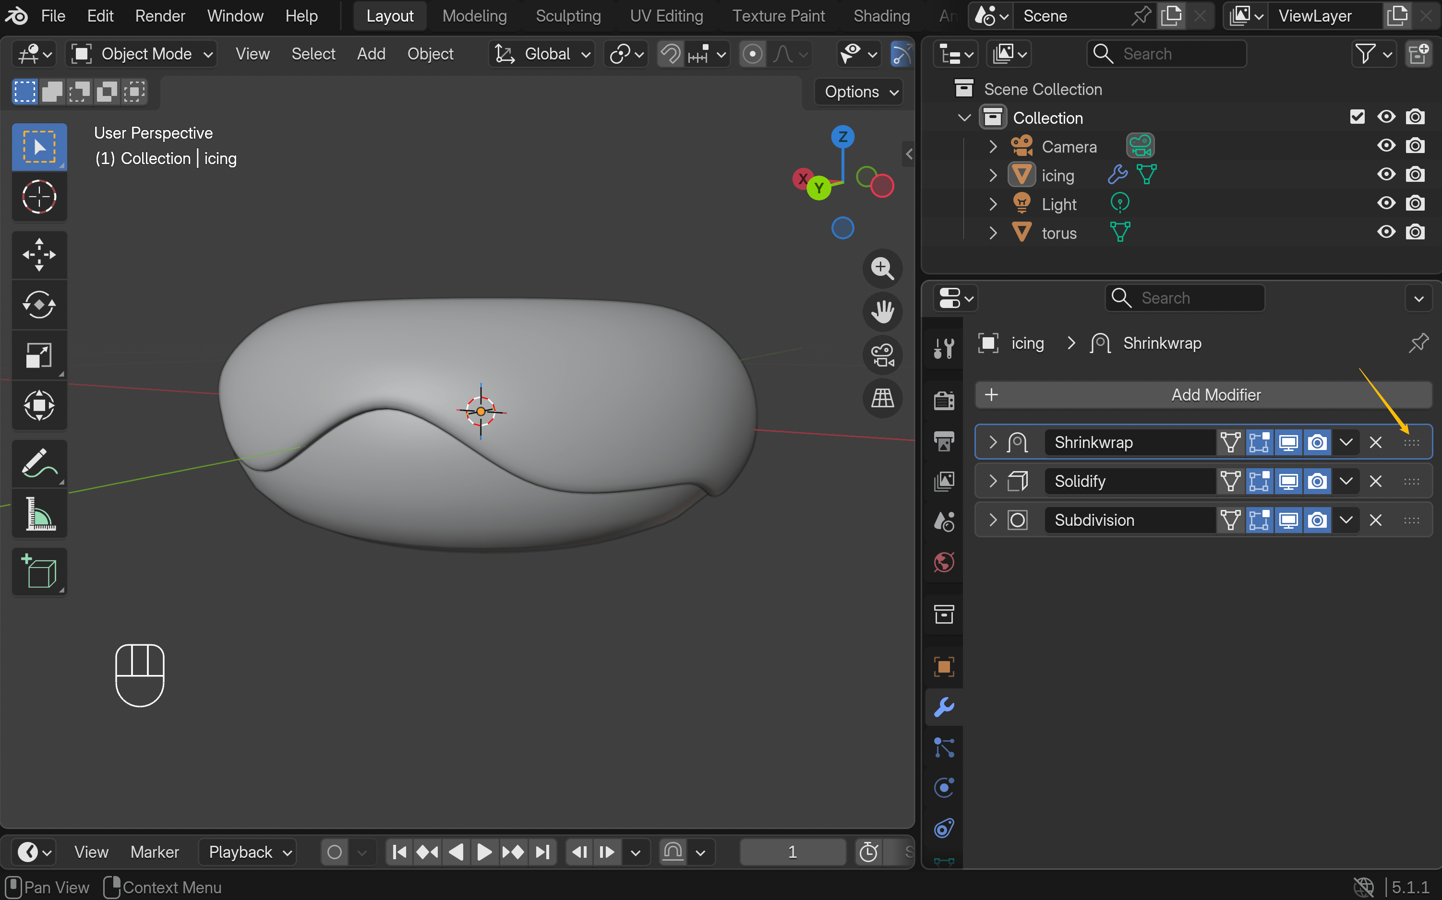Open the World properties tab
The image size is (1442, 900).
pos(944,562)
